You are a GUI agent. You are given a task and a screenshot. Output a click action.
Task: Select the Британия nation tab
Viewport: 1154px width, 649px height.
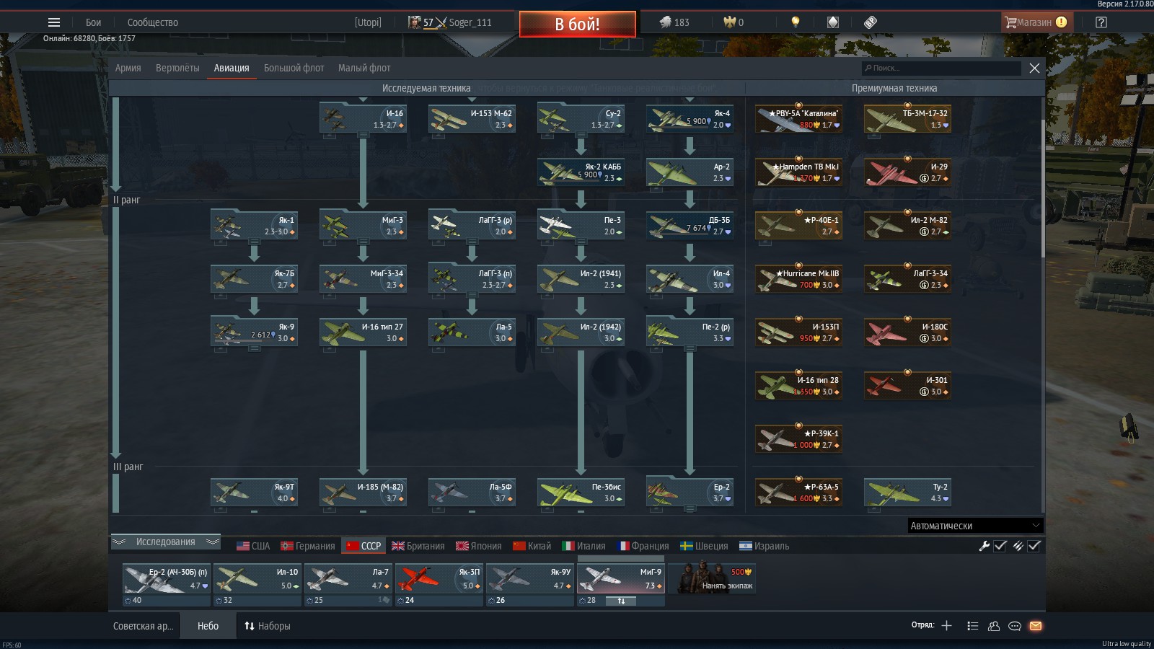[418, 546]
